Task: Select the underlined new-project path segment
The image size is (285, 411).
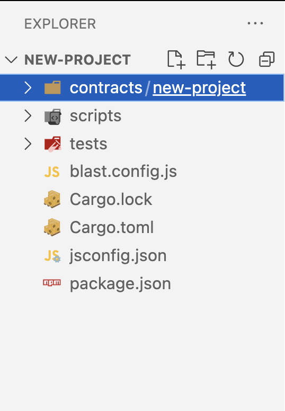Action: click(199, 88)
